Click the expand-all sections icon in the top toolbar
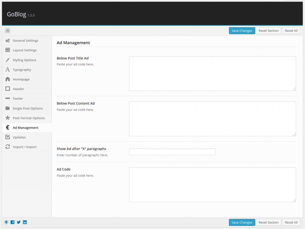Viewport: 305px width, 229px height. pos(8,30)
